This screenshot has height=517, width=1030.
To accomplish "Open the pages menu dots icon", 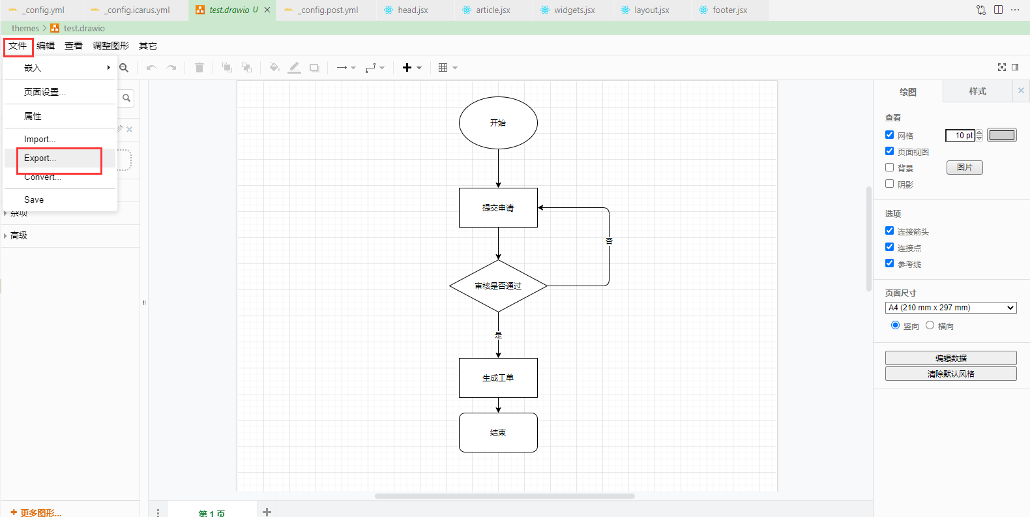I will click(158, 512).
